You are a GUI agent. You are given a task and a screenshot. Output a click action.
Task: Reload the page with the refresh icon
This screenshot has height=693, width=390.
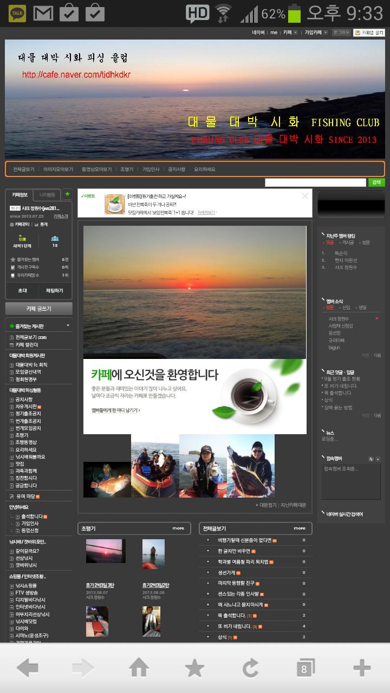pyautogui.click(x=250, y=668)
